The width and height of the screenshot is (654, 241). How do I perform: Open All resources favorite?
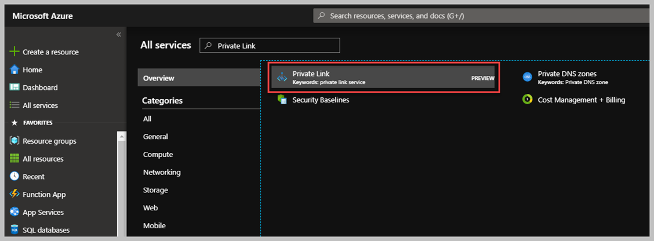click(x=43, y=159)
